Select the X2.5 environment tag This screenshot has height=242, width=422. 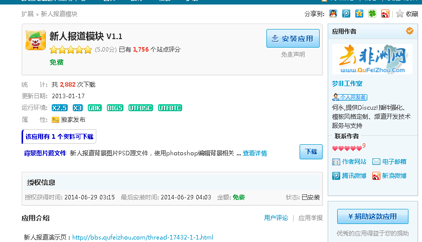(x=60, y=108)
